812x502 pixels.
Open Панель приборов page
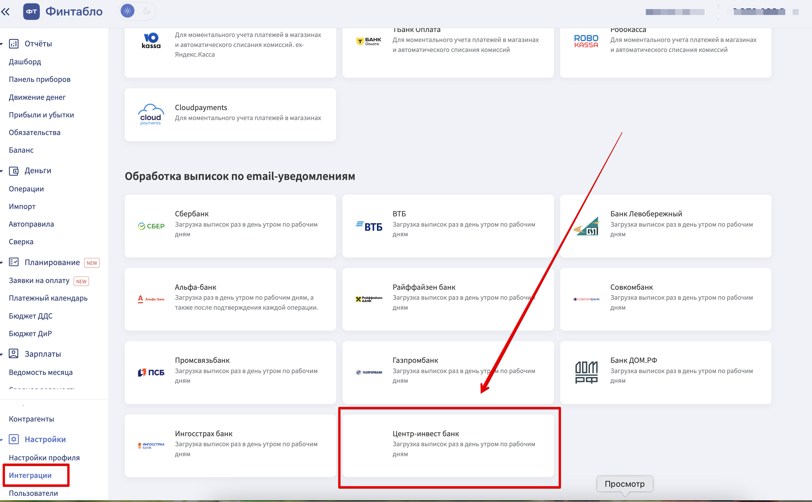(40, 79)
